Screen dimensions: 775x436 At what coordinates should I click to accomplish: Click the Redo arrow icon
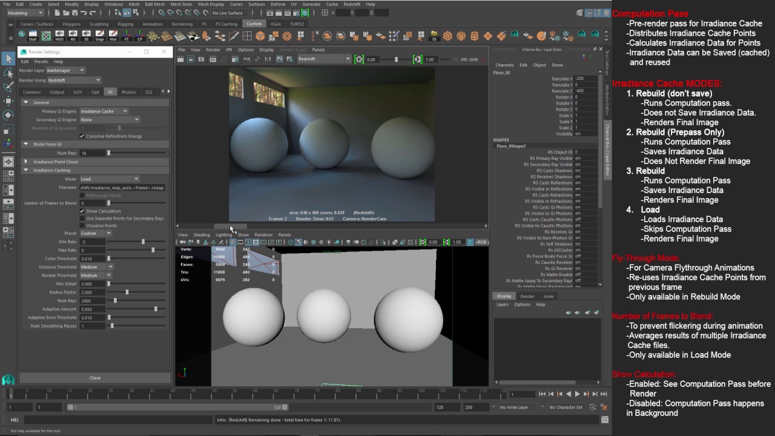coord(93,13)
